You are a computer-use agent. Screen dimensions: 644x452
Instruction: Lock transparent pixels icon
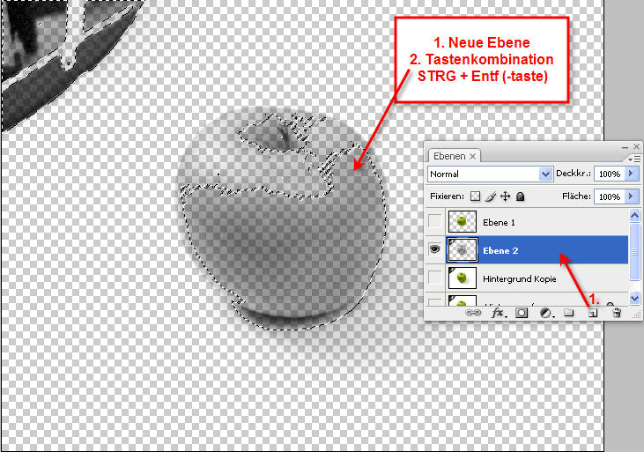pos(476,196)
